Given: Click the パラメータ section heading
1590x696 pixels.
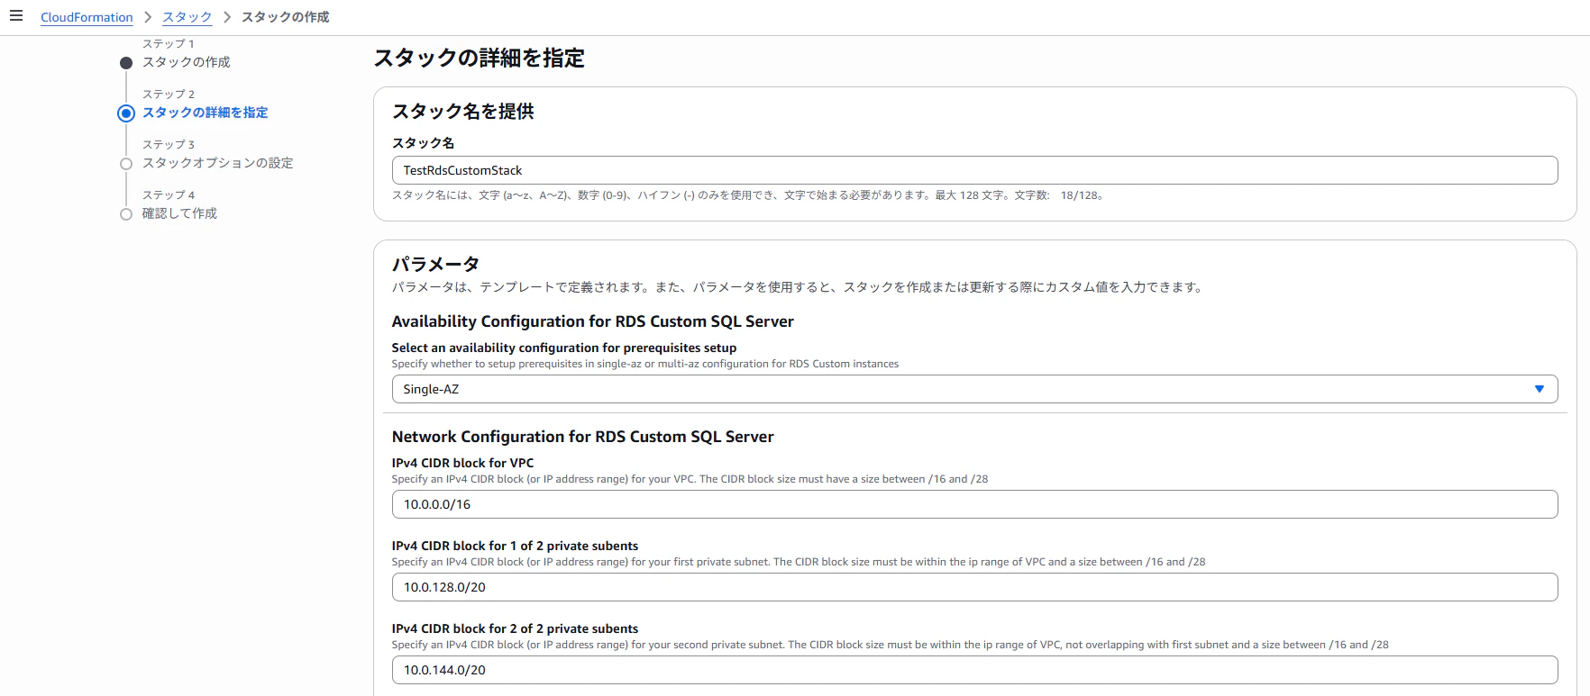Looking at the screenshot, I should coord(435,264).
